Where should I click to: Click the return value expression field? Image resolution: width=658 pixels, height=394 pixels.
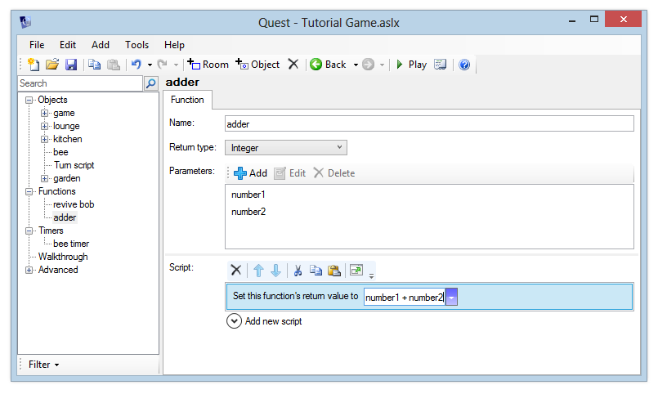coord(405,298)
